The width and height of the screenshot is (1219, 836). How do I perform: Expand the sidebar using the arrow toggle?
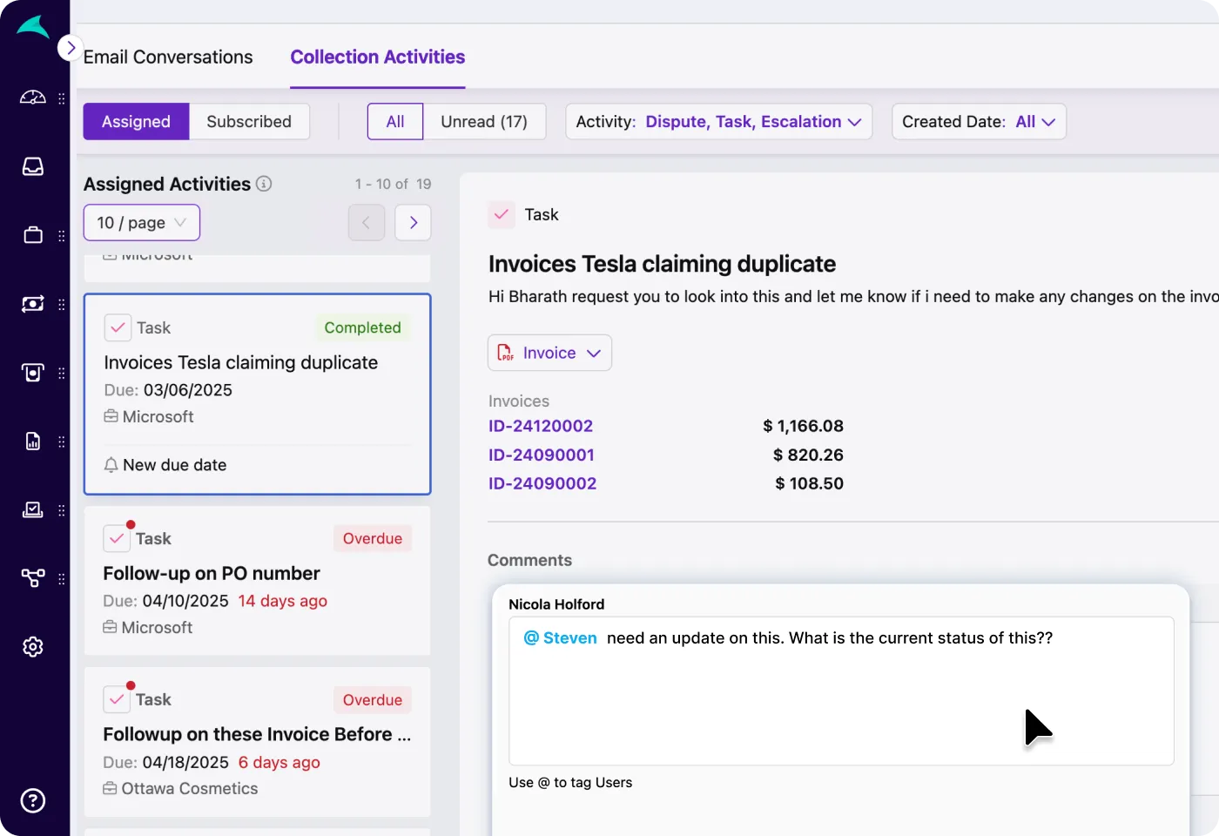[x=70, y=48]
